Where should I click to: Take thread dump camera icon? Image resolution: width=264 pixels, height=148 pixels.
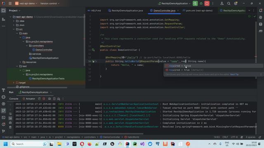(x=49, y=99)
